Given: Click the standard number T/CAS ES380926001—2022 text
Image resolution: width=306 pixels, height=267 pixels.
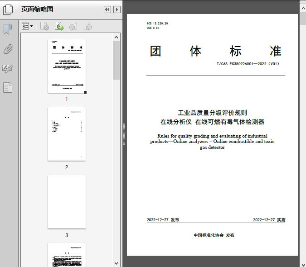Looking at the screenshot, I should click(x=248, y=64).
